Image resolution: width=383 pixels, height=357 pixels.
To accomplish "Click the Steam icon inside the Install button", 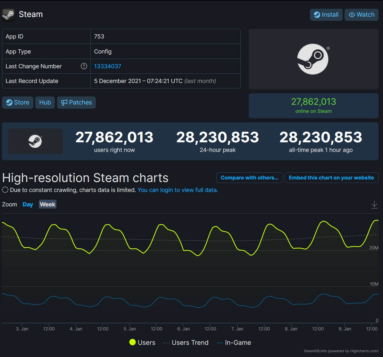I will (317, 14).
